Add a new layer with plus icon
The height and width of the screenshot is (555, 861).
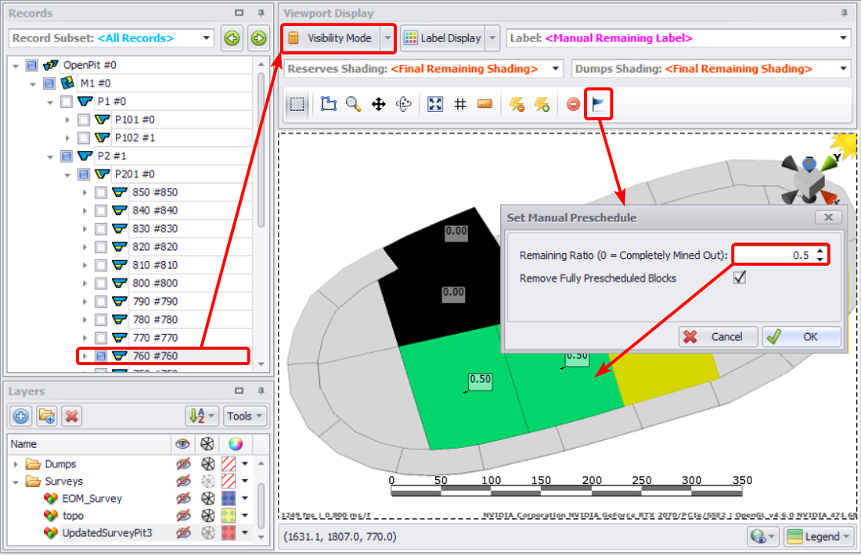pos(22,416)
